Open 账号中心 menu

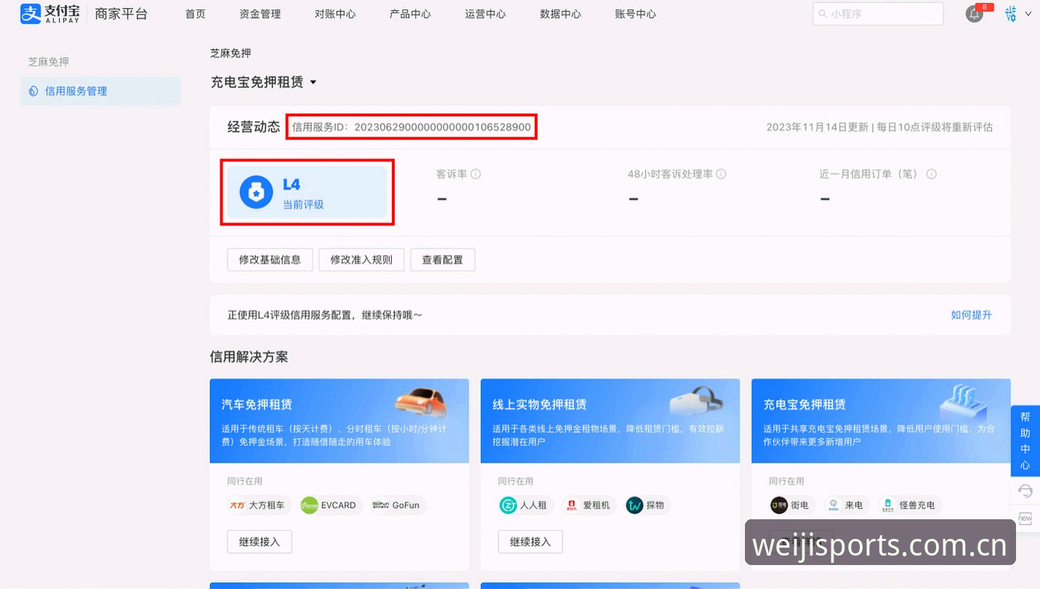pyautogui.click(x=635, y=14)
